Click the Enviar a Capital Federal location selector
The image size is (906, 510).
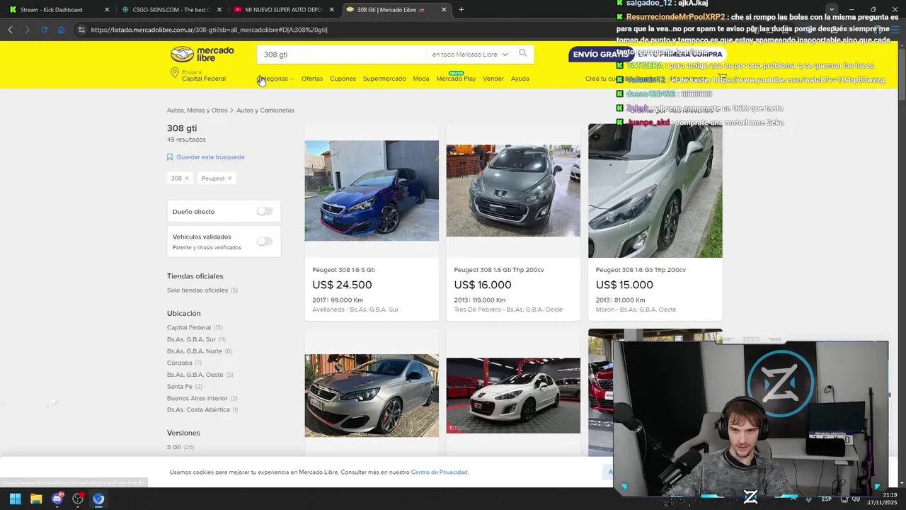(198, 75)
